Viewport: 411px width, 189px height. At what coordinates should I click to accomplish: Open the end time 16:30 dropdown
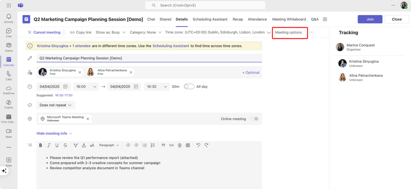tap(157, 86)
